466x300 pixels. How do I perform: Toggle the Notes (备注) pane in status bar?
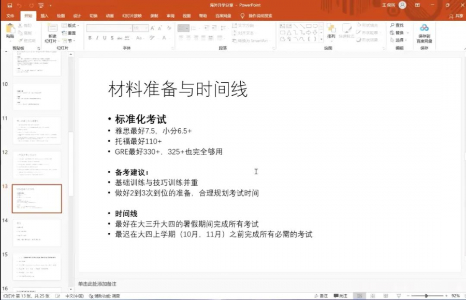[x=321, y=296]
